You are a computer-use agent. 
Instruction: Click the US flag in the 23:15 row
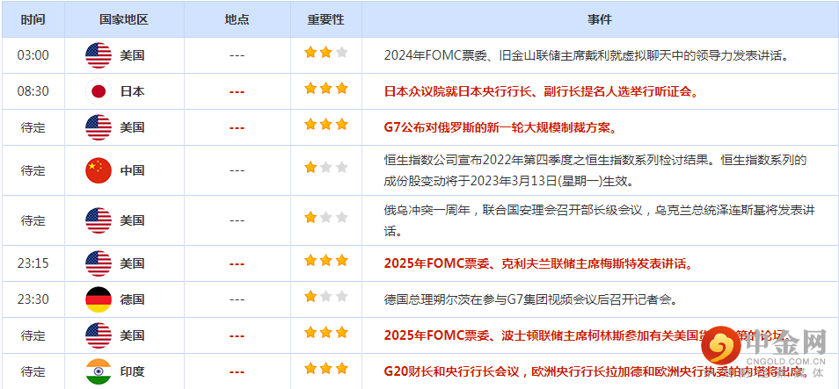(98, 263)
